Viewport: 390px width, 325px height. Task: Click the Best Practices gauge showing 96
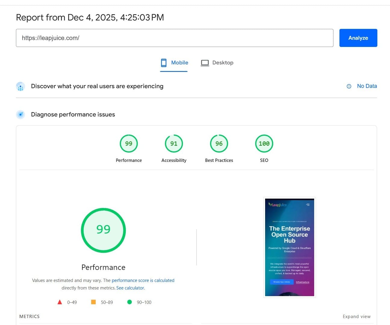(x=219, y=144)
